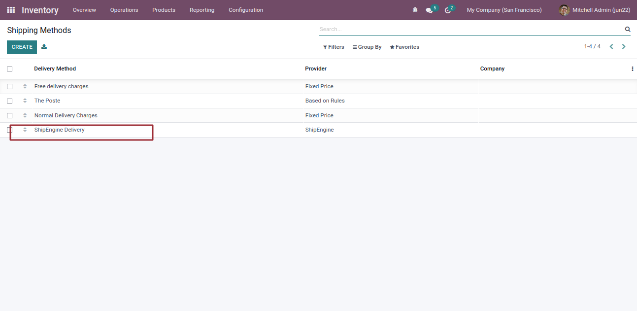Open Free delivery charges record

pyautogui.click(x=62, y=86)
